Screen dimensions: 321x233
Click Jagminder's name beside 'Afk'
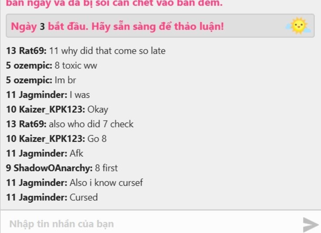click(x=43, y=153)
